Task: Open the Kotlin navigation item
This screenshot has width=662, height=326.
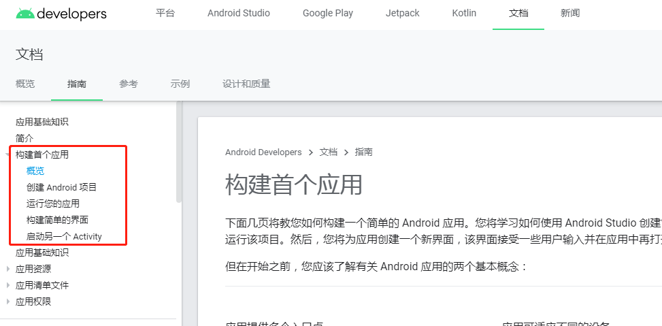Action: (x=464, y=13)
